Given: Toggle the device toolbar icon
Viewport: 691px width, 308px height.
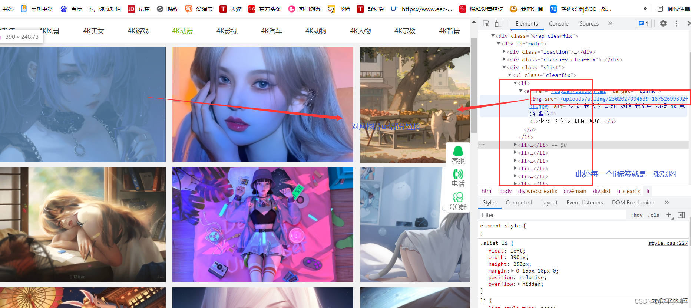Looking at the screenshot, I should (x=498, y=24).
